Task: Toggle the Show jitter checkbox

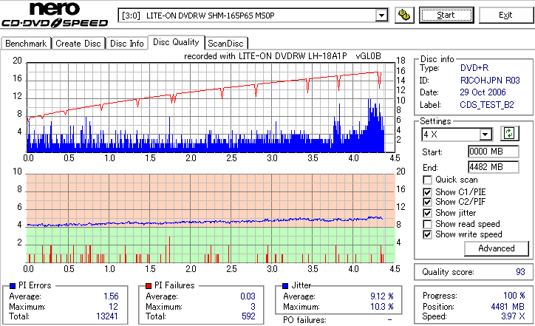Action: [427, 213]
